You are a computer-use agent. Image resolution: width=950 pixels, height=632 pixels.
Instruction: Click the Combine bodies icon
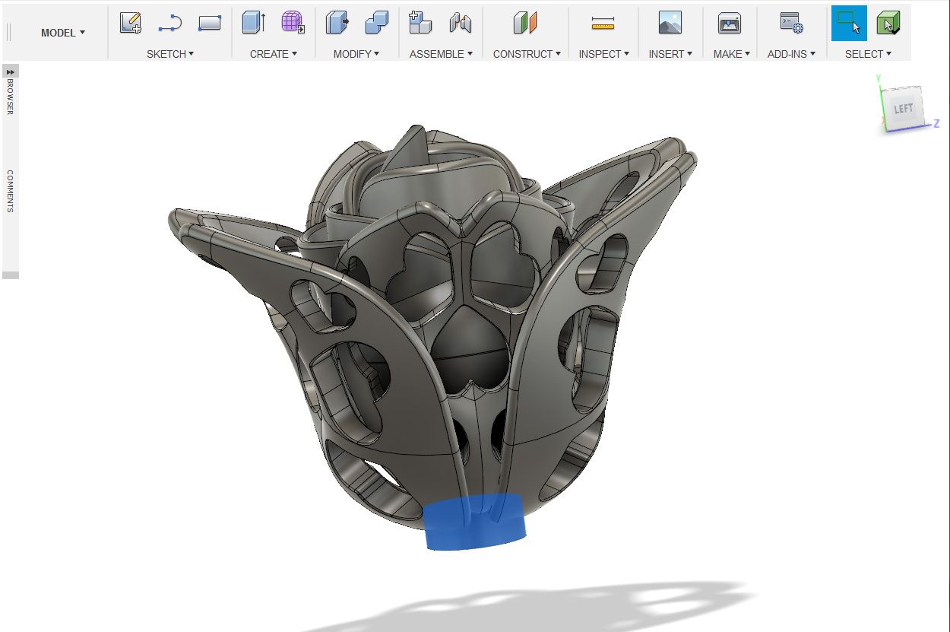[376, 24]
